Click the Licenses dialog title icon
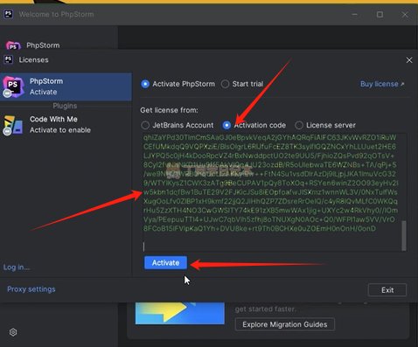This screenshot has width=418, height=347. click(8, 59)
